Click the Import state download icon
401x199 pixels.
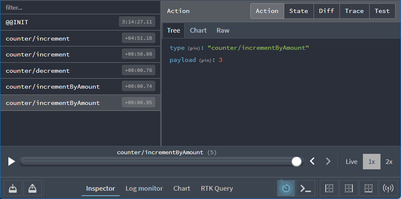13,189
